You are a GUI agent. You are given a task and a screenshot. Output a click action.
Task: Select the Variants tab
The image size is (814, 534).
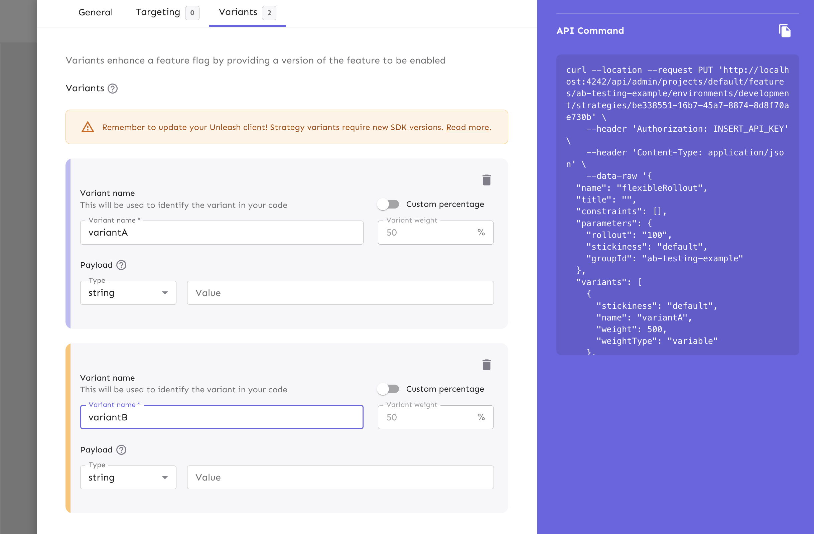point(238,12)
